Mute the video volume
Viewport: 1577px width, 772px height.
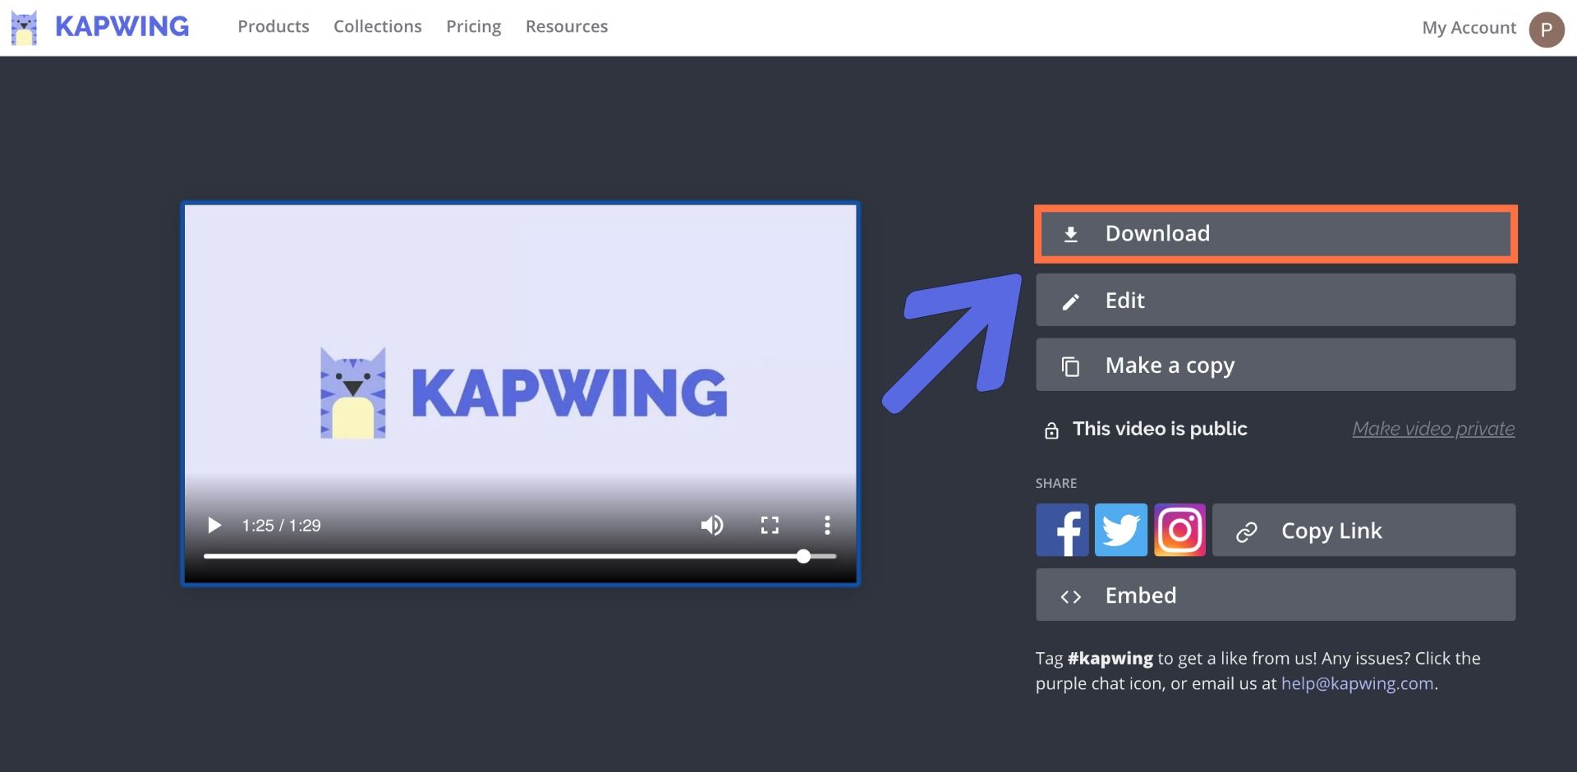pos(711,526)
